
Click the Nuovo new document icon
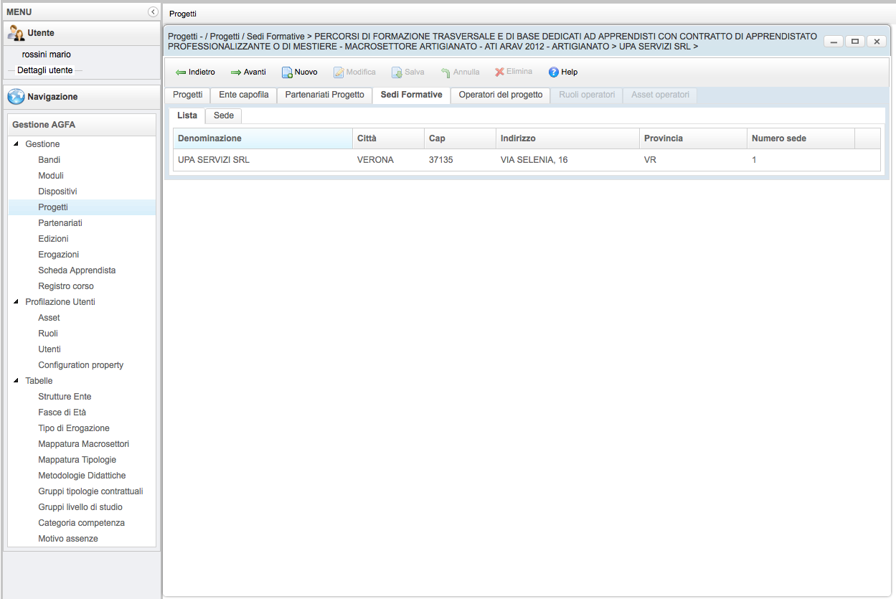click(x=287, y=72)
